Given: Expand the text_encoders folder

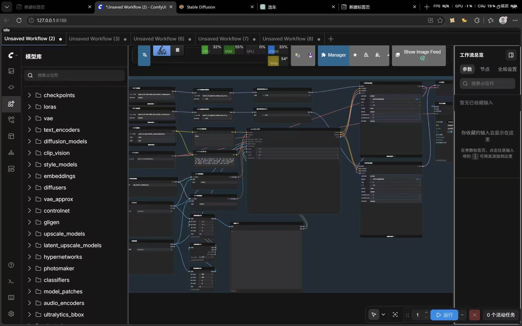Looking at the screenshot, I should click(x=29, y=130).
